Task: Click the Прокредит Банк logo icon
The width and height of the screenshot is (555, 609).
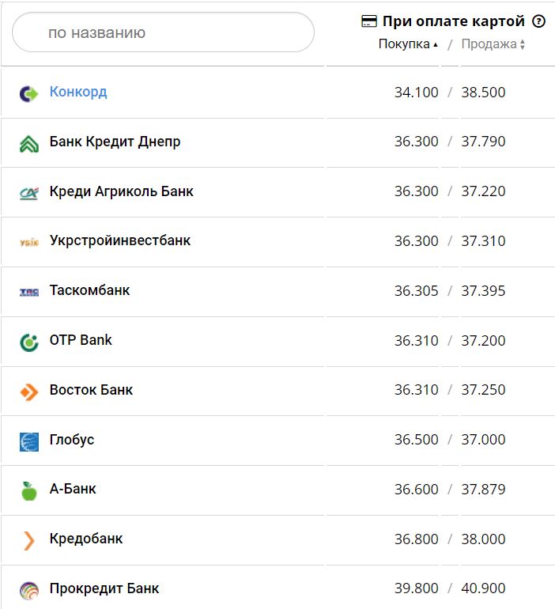Action: click(29, 590)
